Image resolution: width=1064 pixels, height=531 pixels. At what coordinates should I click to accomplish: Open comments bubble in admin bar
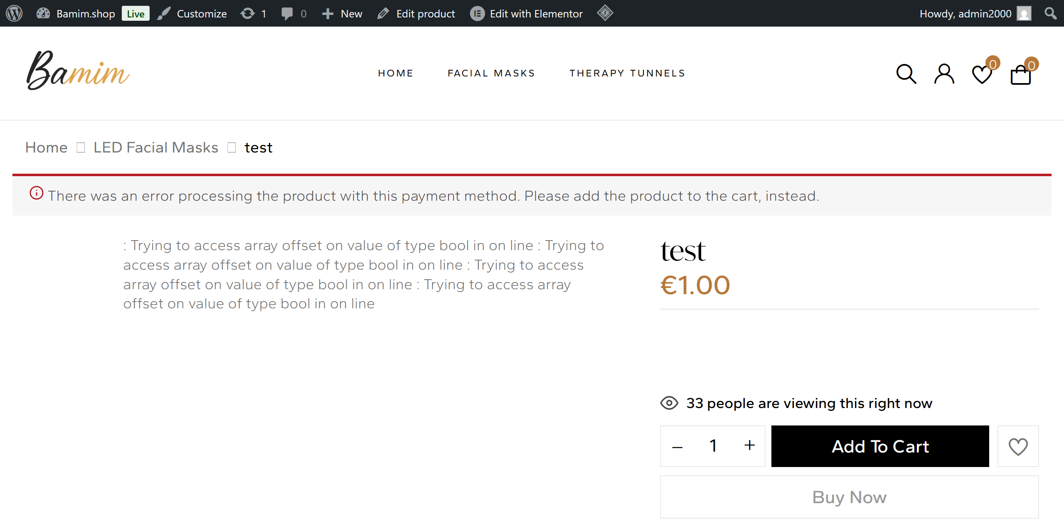(294, 13)
